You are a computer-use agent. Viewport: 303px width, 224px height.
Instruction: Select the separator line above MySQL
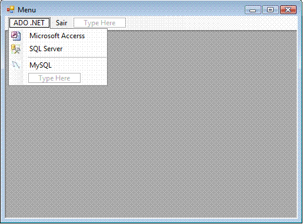pyautogui.click(x=67, y=58)
